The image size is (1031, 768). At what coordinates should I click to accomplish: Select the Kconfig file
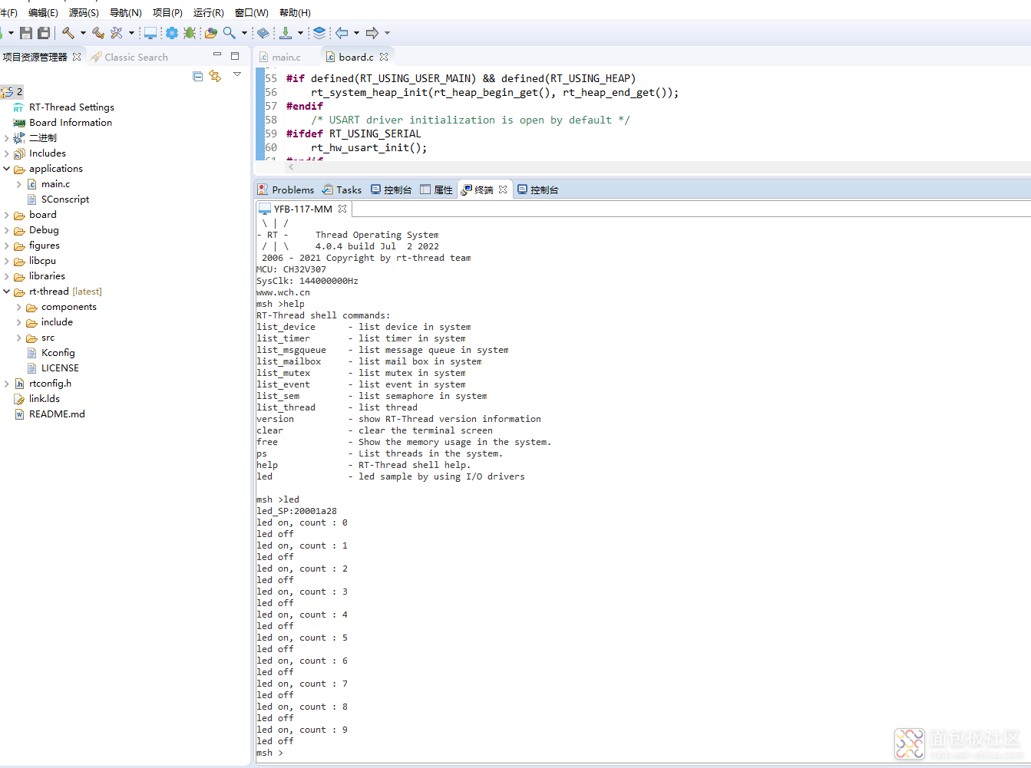coord(58,353)
